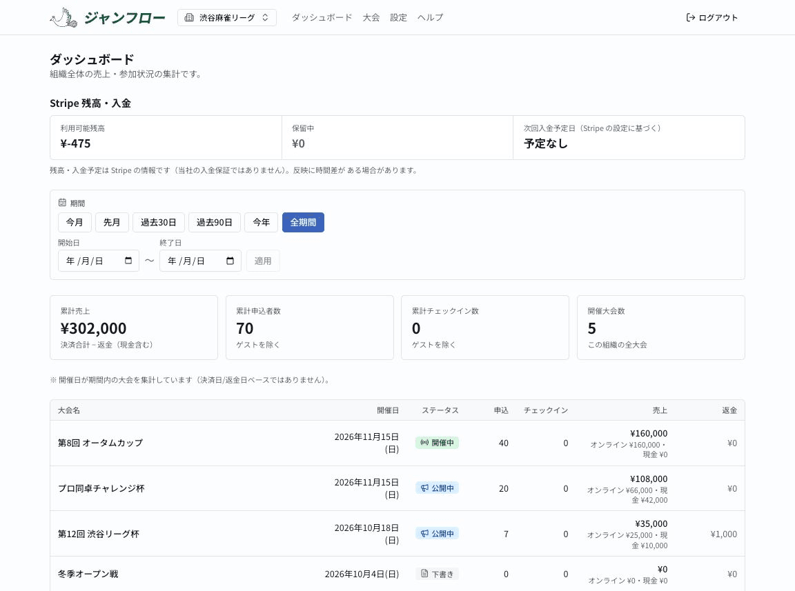The image size is (795, 591).
Task: Click the 終了日 date input field
Action: pyautogui.click(x=200, y=261)
